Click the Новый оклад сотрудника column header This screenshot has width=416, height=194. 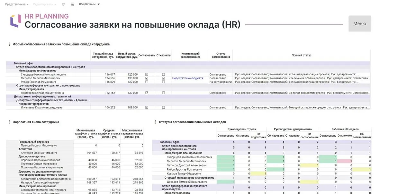[x=127, y=55]
